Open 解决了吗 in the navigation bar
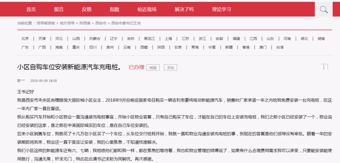 pos(184,9)
